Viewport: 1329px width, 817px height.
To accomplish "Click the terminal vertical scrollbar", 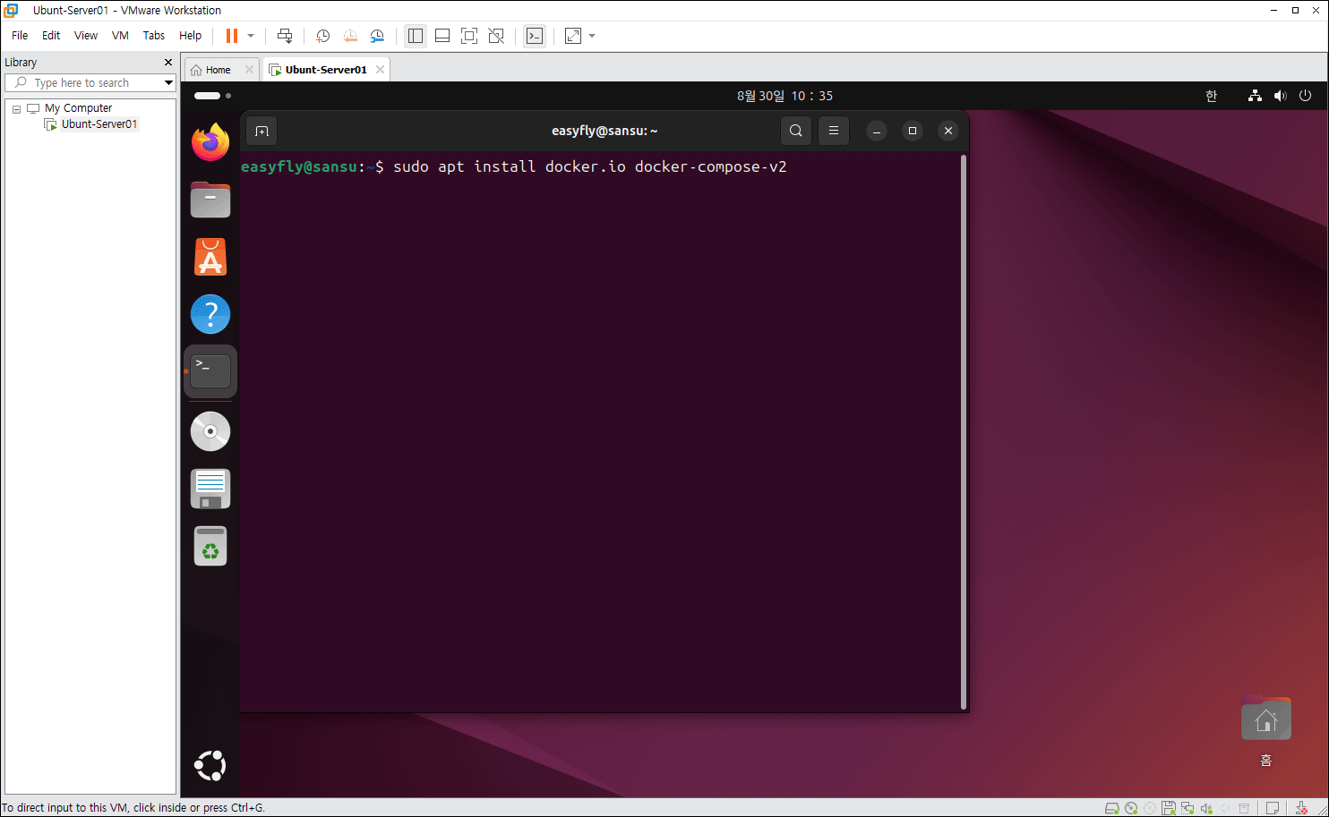I will click(x=964, y=431).
